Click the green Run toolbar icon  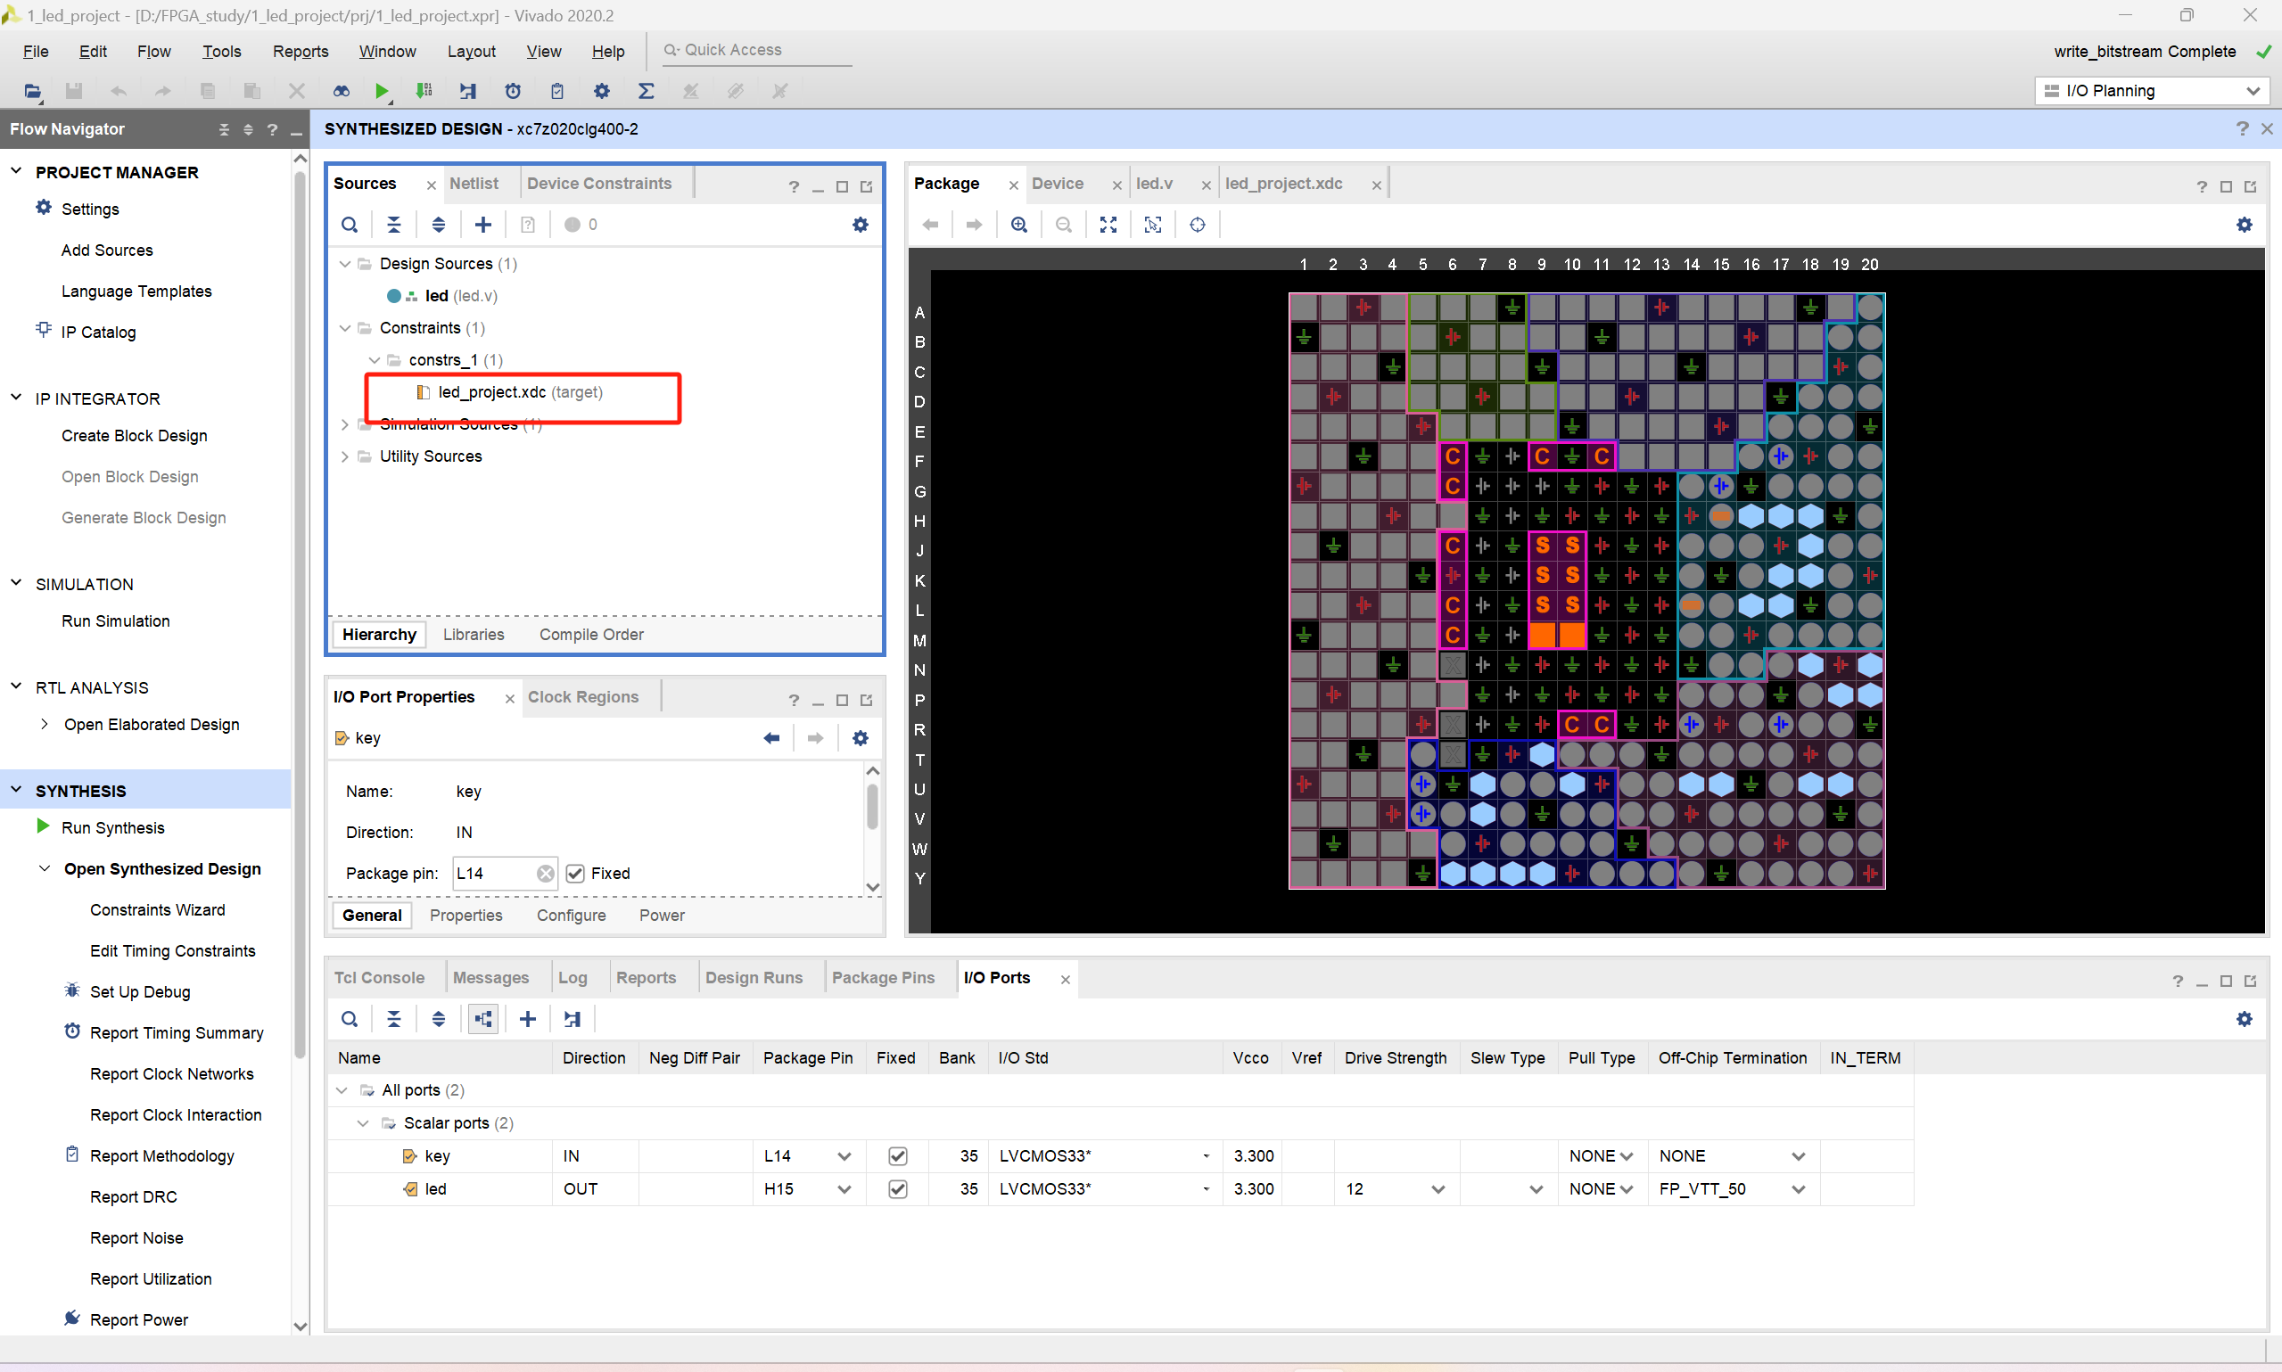pos(381,91)
